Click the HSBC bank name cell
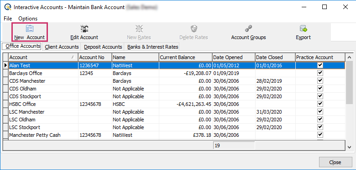Viewport: 356px width, 170px height. coord(135,104)
